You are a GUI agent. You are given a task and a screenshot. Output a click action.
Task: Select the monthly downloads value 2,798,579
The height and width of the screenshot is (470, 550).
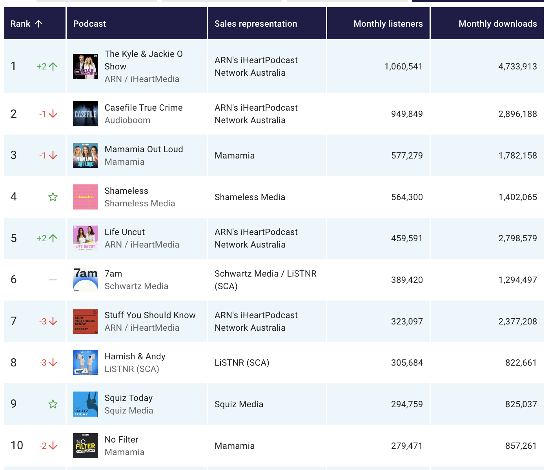click(517, 238)
